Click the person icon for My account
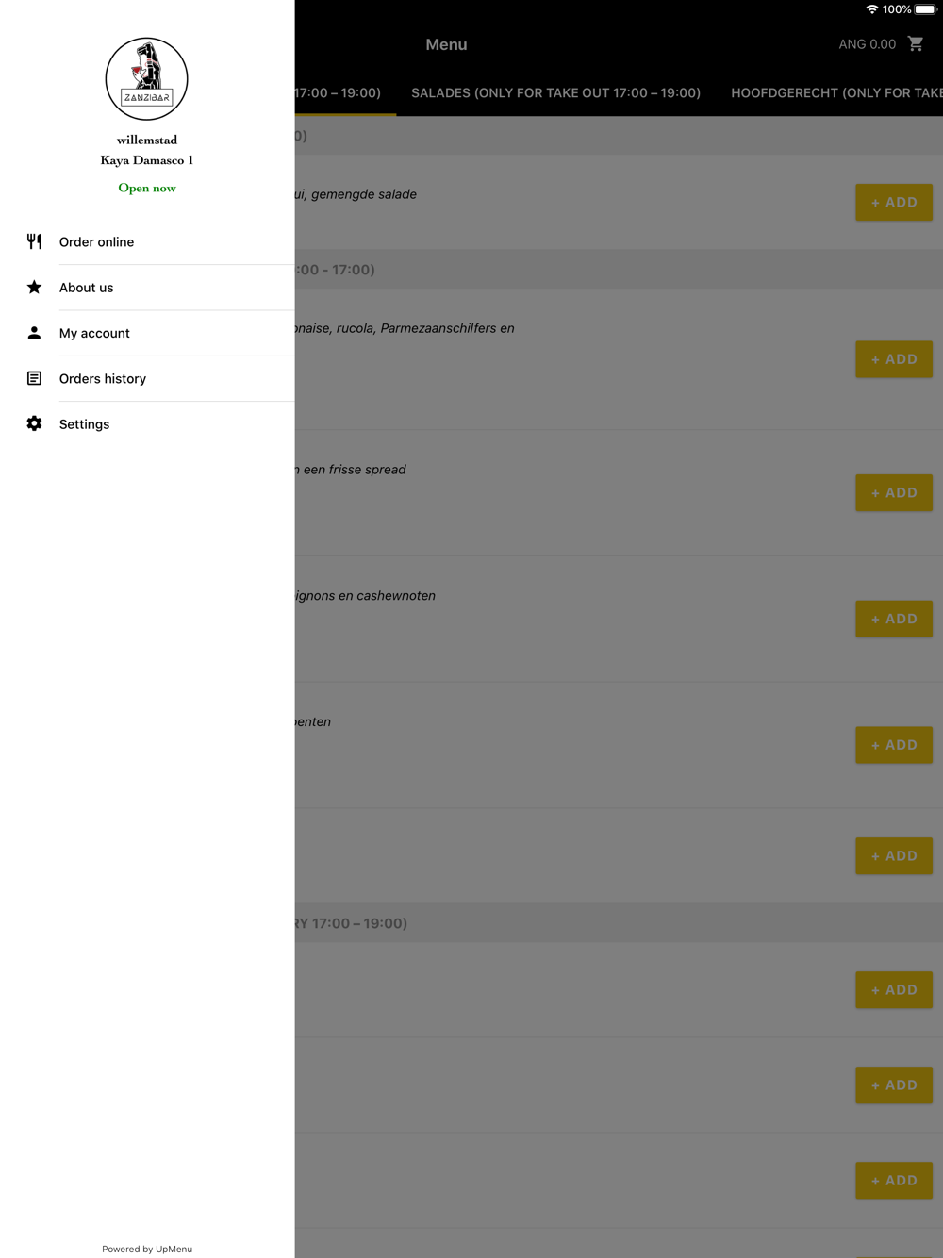 click(34, 333)
